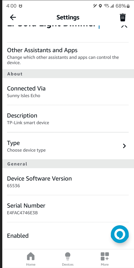Select the Serial Number entry
Screen dimensions: 134x268
[x=68, y=209]
